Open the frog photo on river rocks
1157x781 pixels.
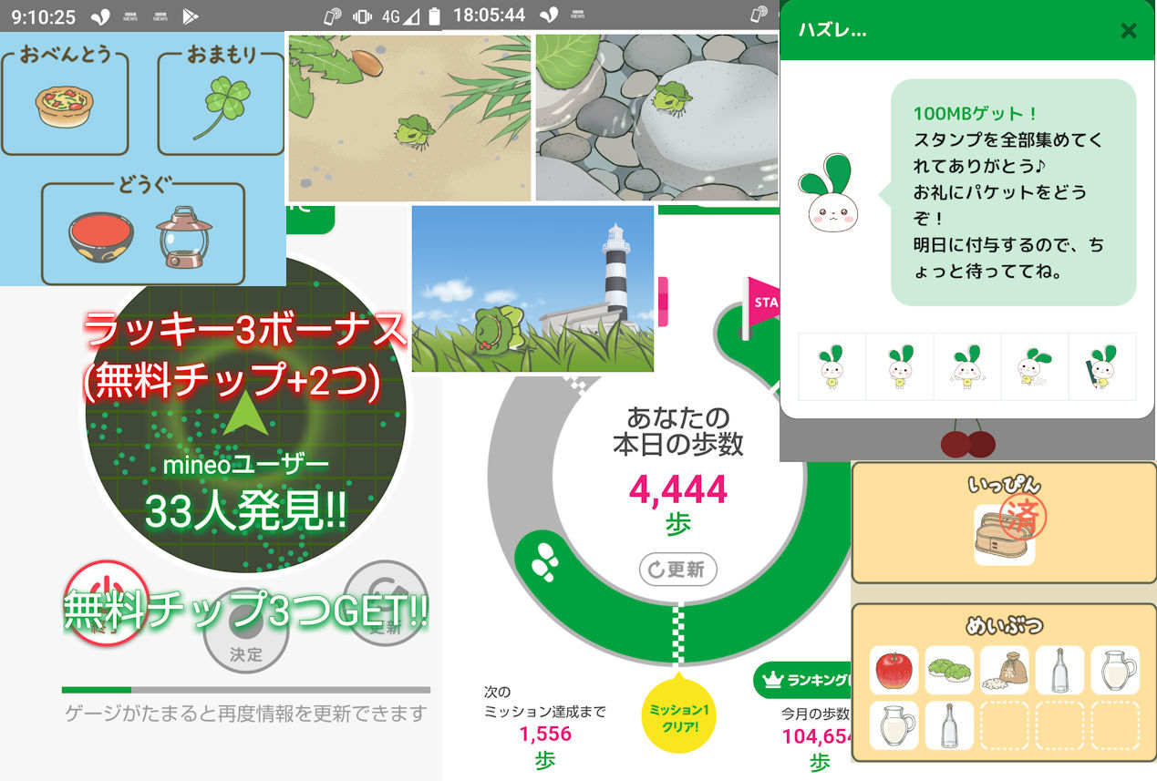(x=656, y=118)
